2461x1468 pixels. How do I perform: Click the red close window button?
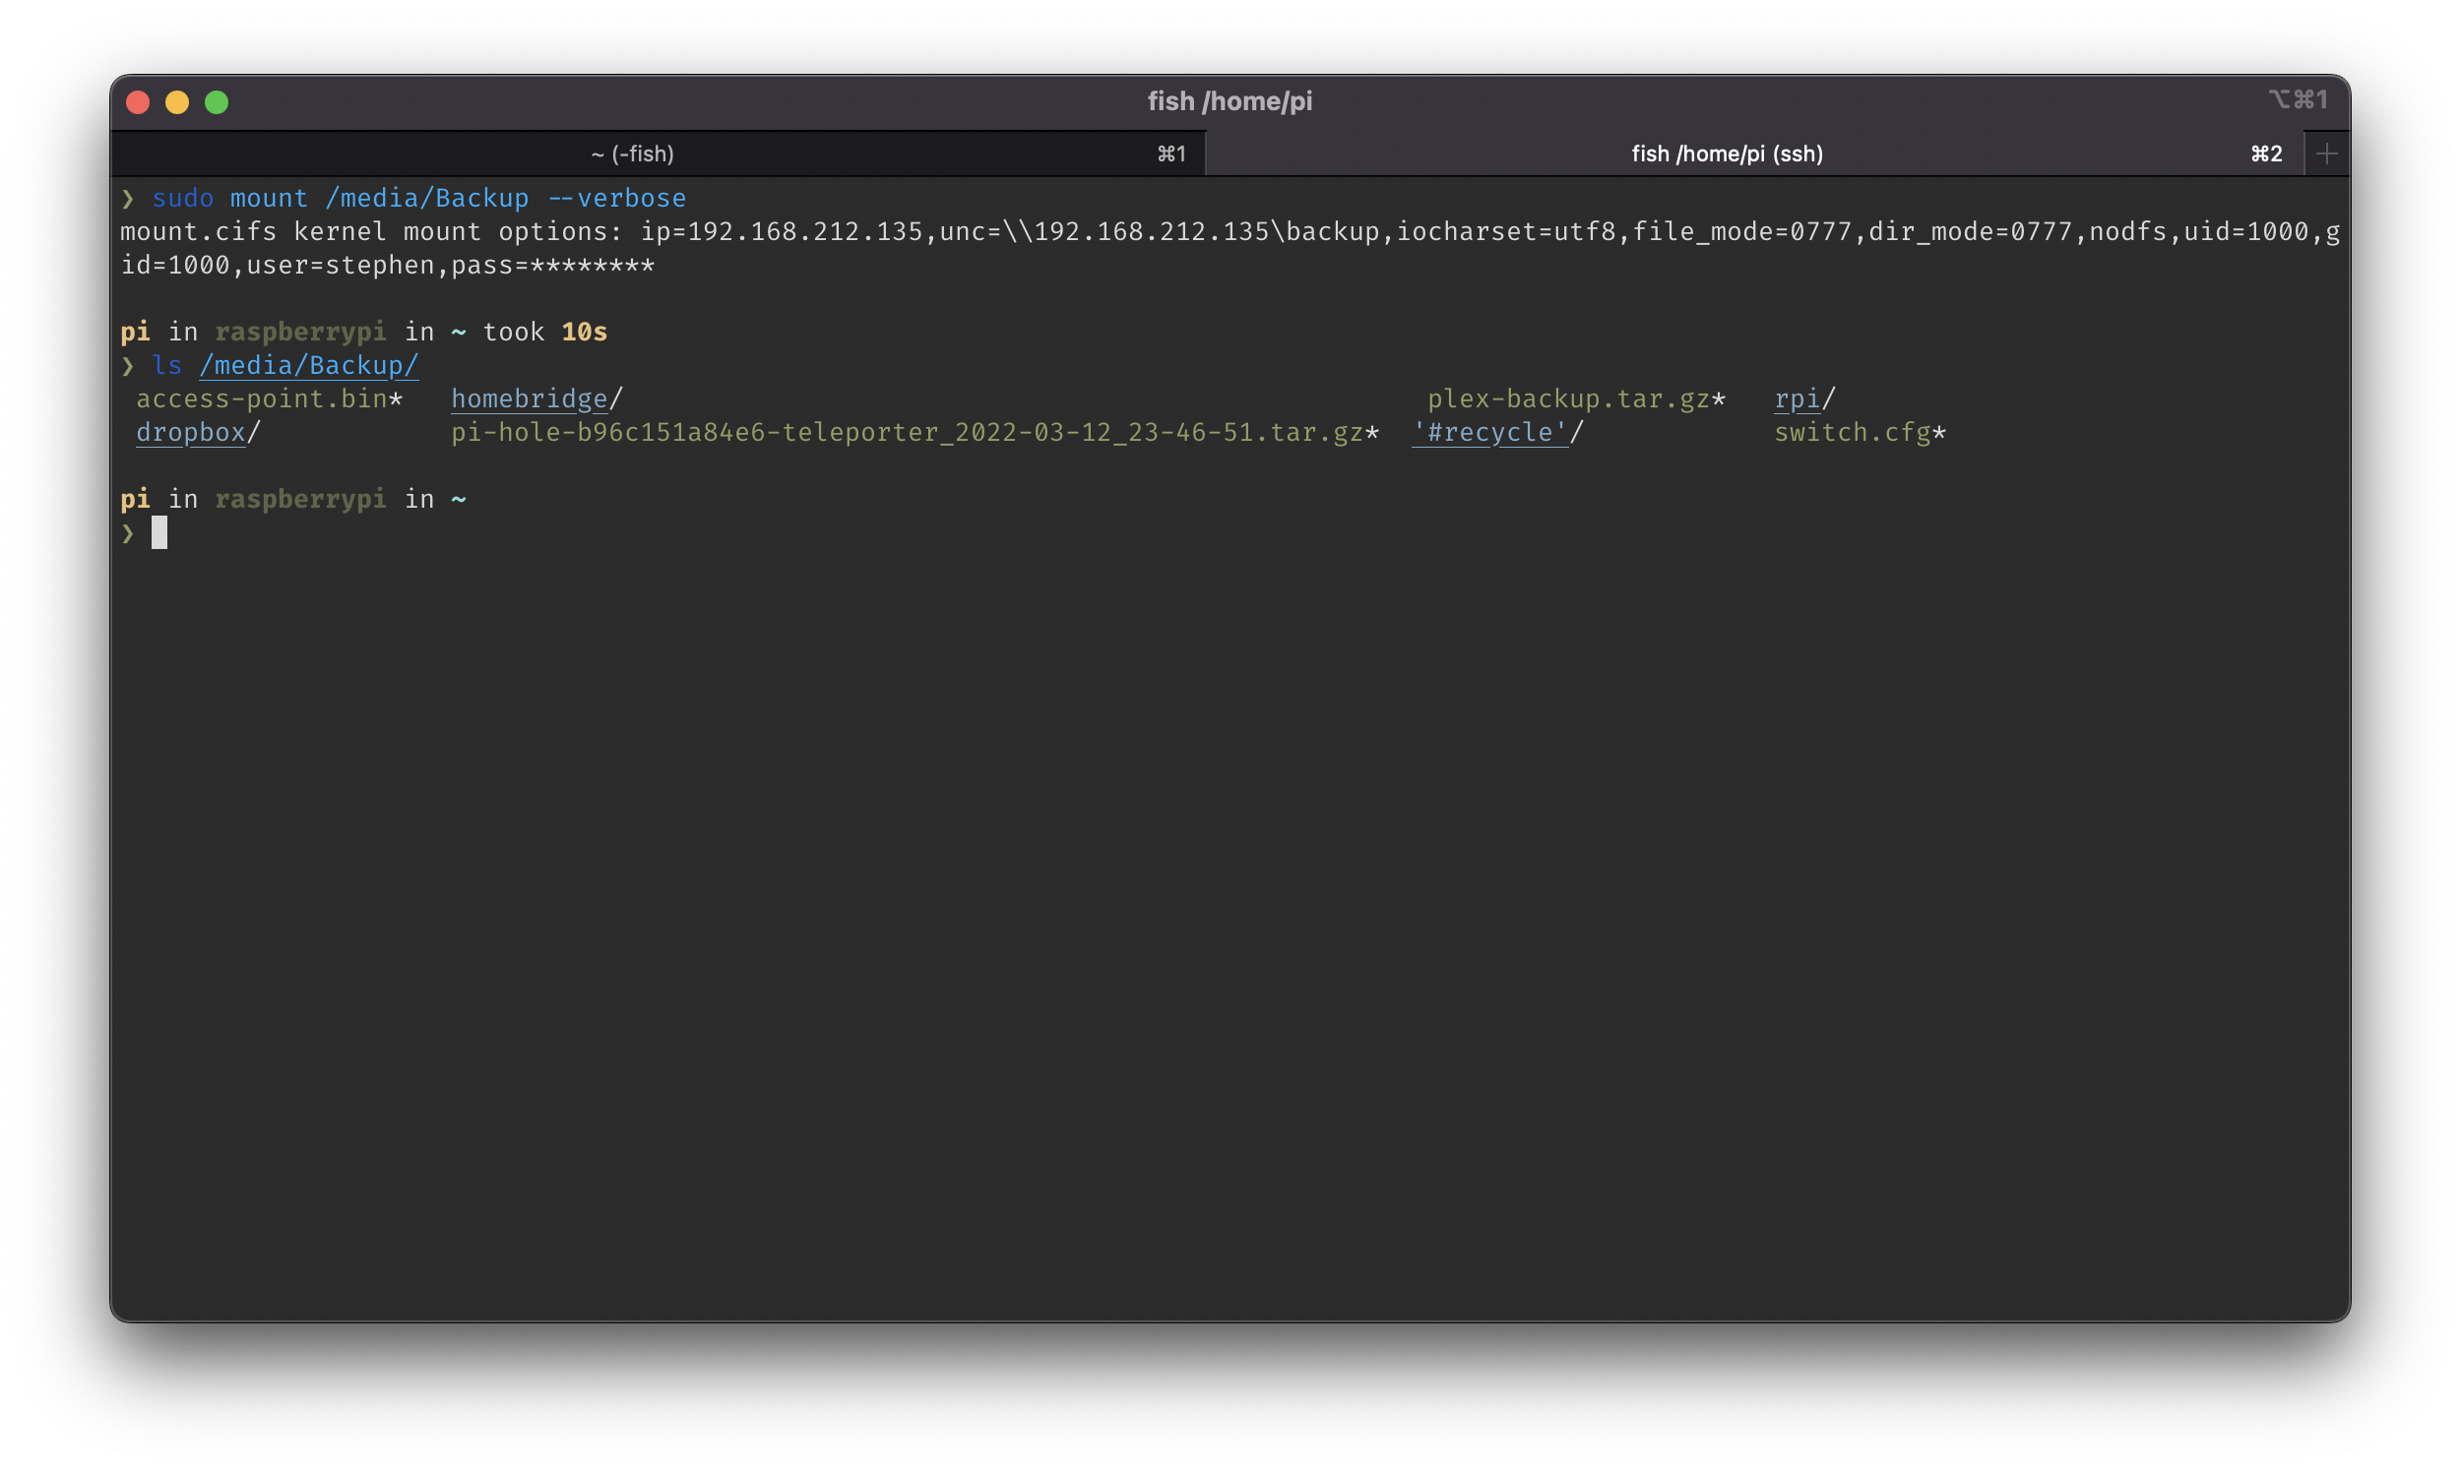pyautogui.click(x=139, y=102)
